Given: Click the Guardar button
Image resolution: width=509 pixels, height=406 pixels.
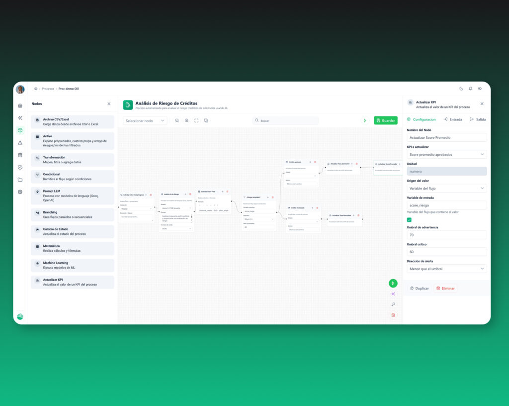Looking at the screenshot, I should click(386, 120).
